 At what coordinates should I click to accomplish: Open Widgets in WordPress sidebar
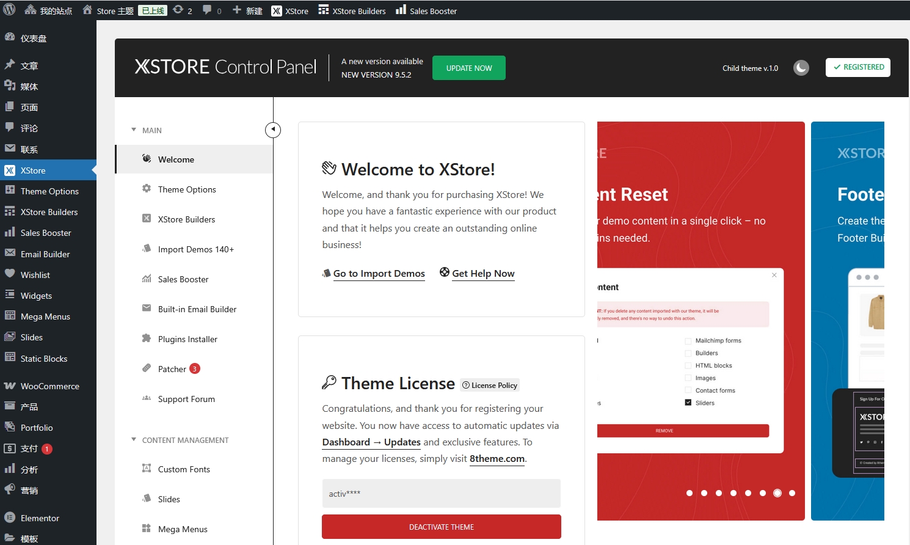48,296
